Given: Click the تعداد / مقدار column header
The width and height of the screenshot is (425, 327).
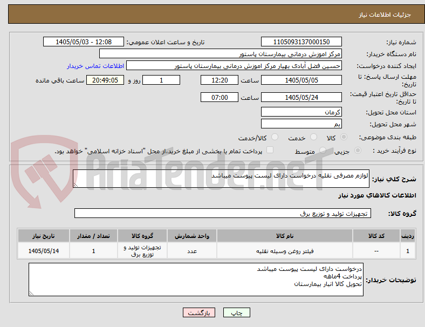Looking at the screenshot, I should 93,236.
